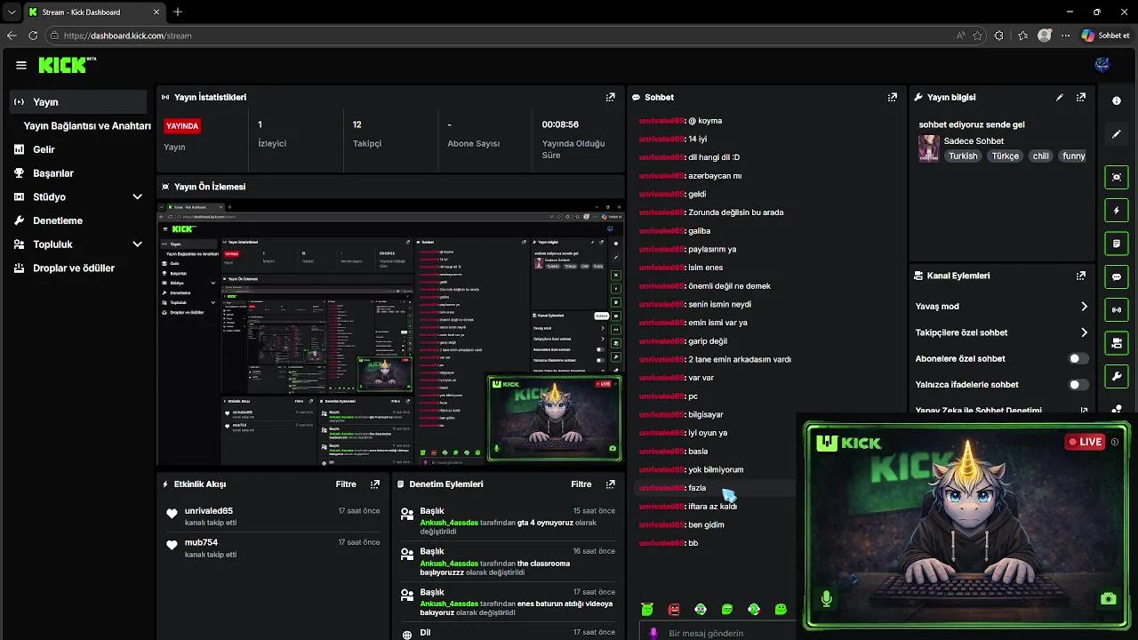Toggle Abonelere özel sohbet switch
The height and width of the screenshot is (640, 1138).
coord(1078,358)
